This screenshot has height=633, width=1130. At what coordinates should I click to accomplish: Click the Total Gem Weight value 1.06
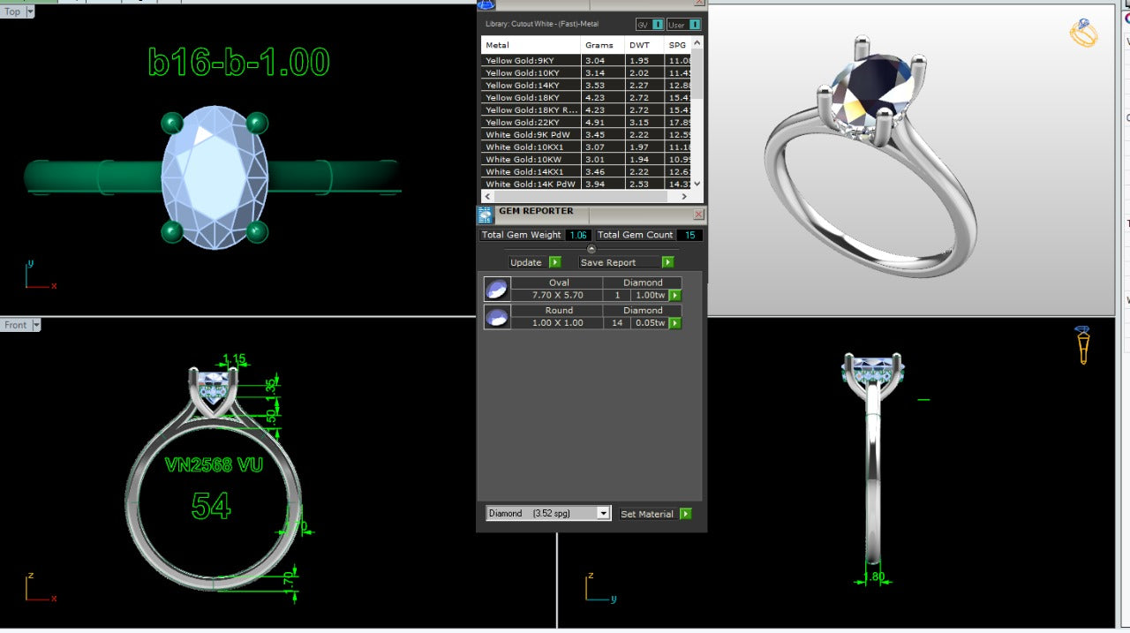pyautogui.click(x=578, y=235)
